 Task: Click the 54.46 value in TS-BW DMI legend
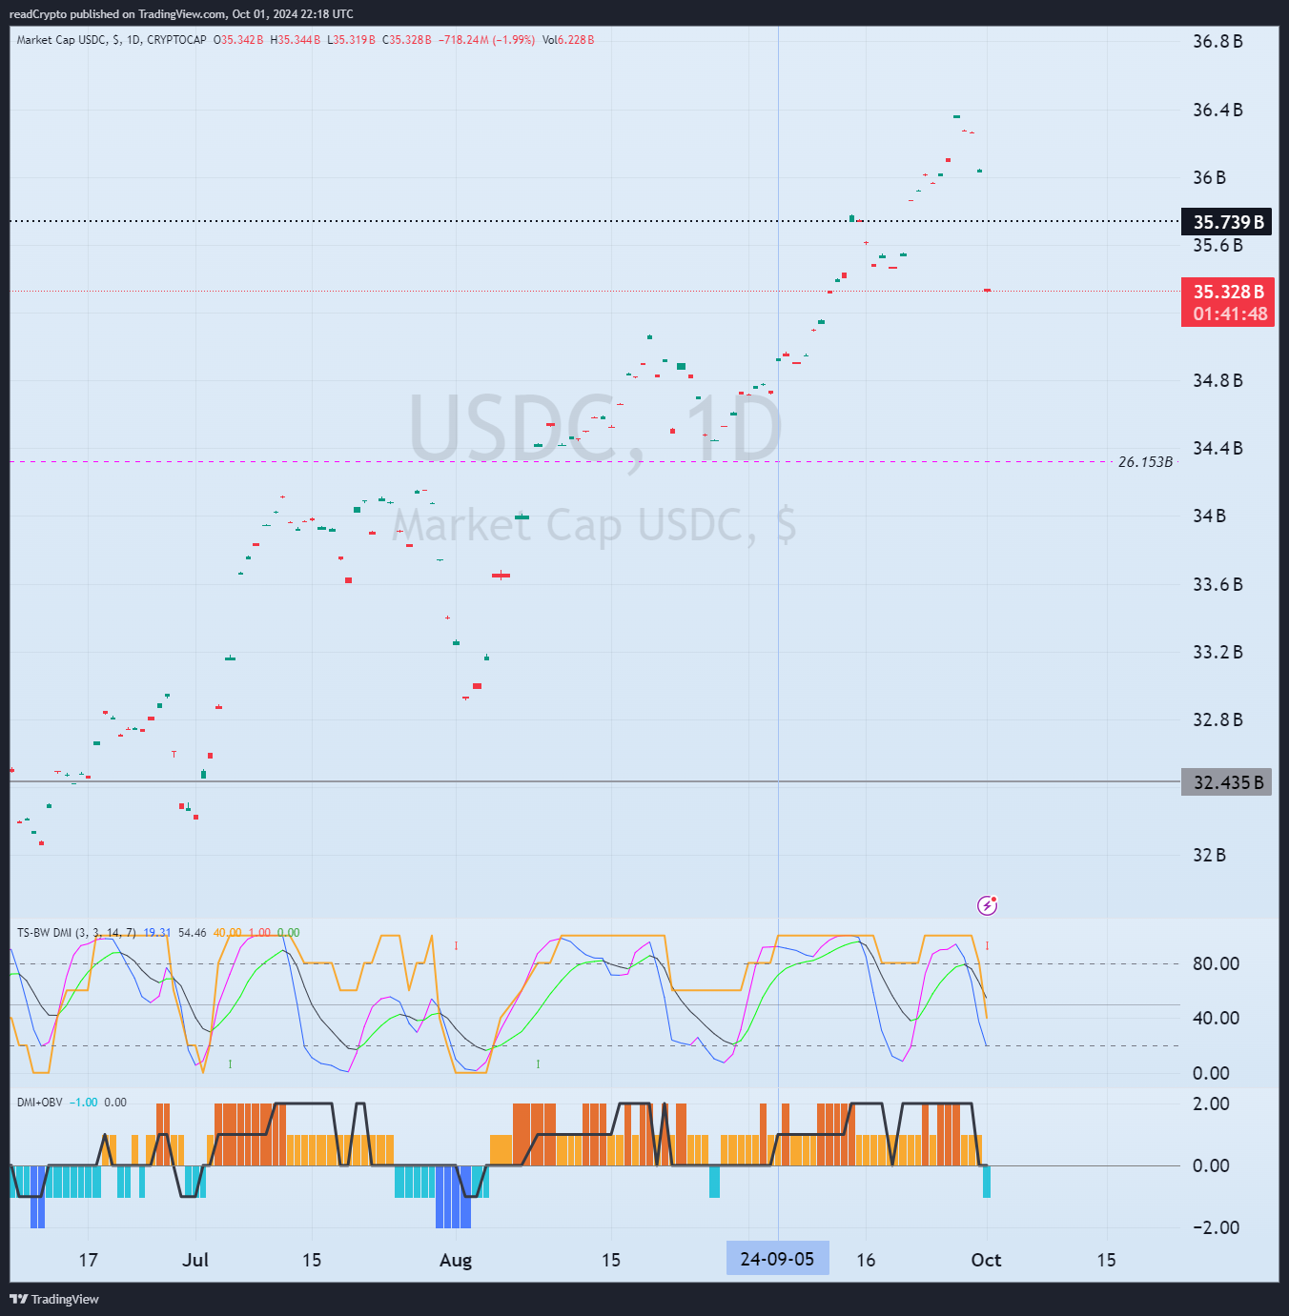pyautogui.click(x=192, y=933)
